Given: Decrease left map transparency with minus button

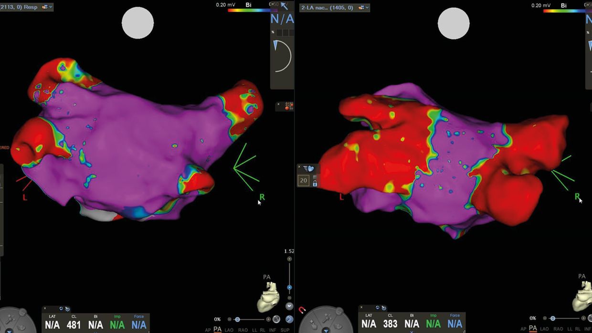Looking at the screenshot, I should pyautogui.click(x=230, y=319).
